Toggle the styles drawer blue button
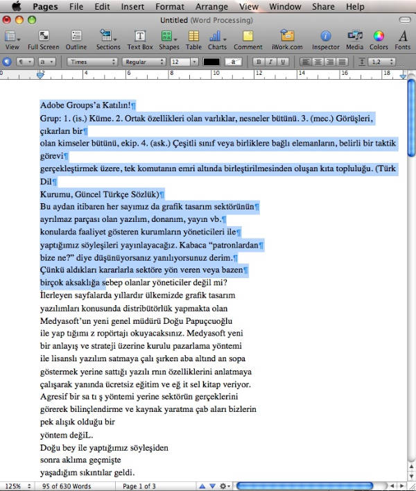Screen dimensions: 416x491 7,62
